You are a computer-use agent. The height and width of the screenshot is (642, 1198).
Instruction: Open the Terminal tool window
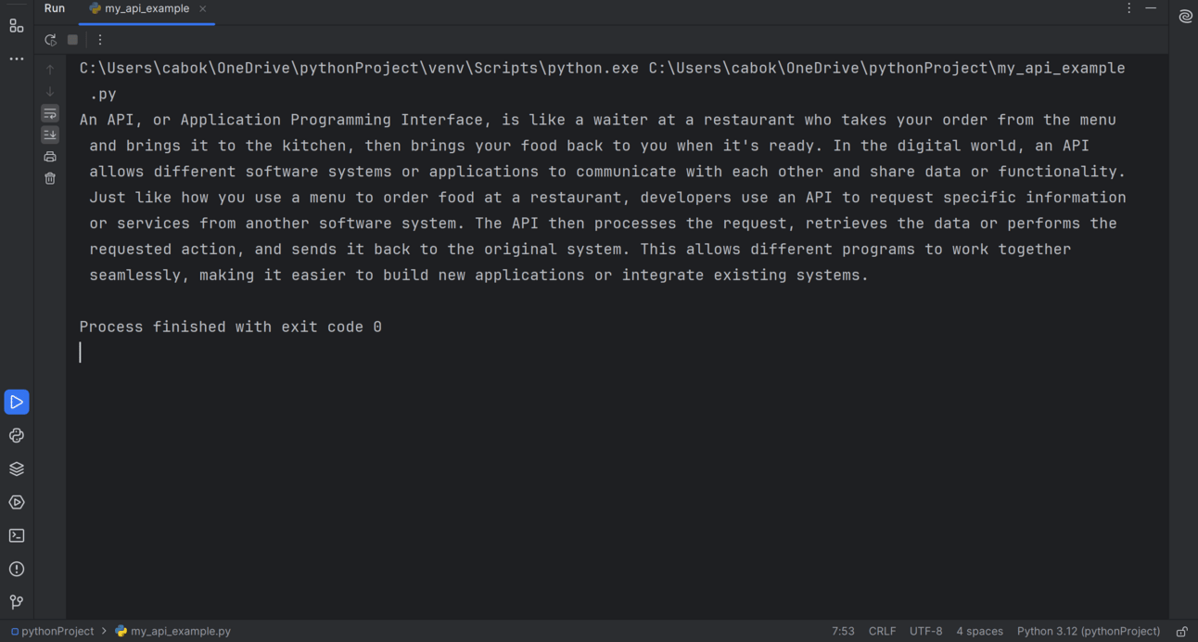[17, 535]
